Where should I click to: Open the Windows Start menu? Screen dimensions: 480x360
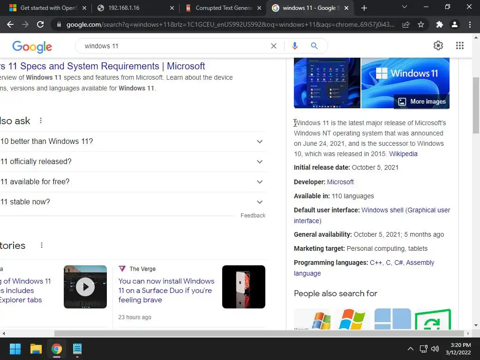click(15, 349)
